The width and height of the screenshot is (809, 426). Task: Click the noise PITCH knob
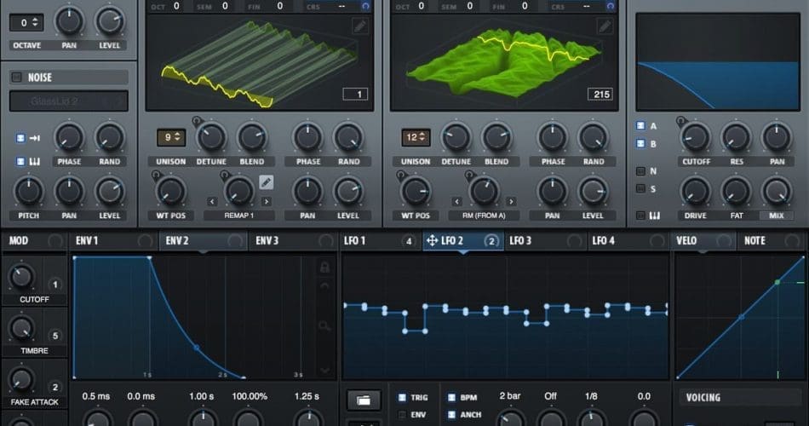[28, 191]
